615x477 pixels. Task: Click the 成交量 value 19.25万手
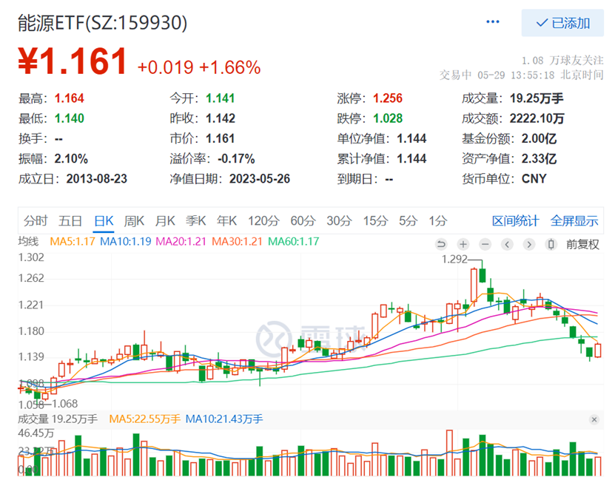[x=537, y=98]
